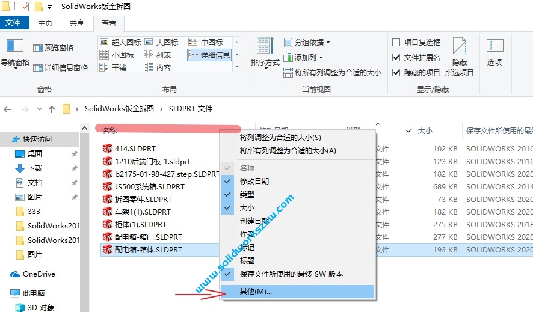Open Group by (分组依据) dropdown
Screen dimensions: 533x312
coord(307,42)
